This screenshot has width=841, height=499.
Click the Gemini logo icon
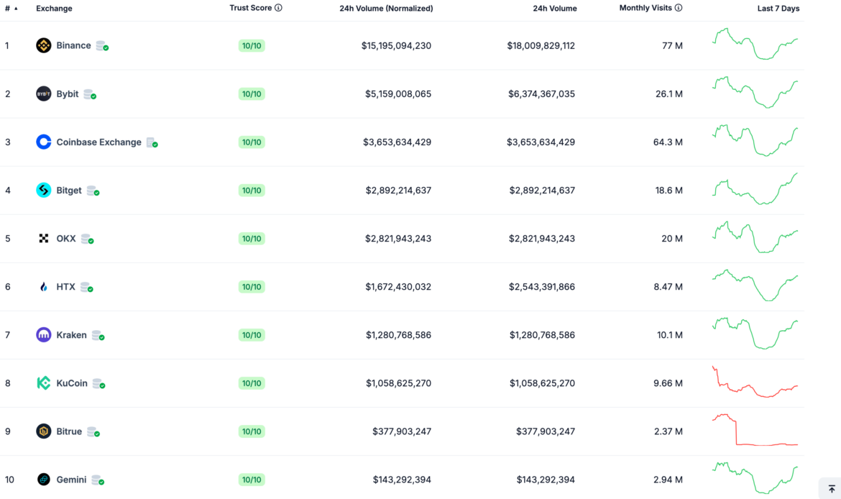click(43, 479)
